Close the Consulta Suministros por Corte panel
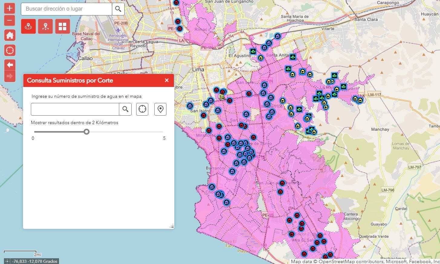The width and height of the screenshot is (440, 264). click(x=166, y=80)
